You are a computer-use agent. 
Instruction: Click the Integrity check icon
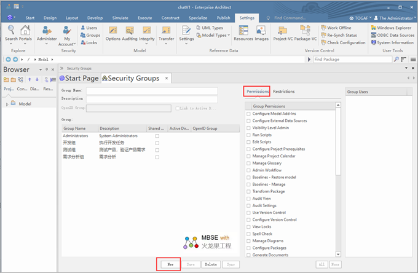(x=147, y=30)
